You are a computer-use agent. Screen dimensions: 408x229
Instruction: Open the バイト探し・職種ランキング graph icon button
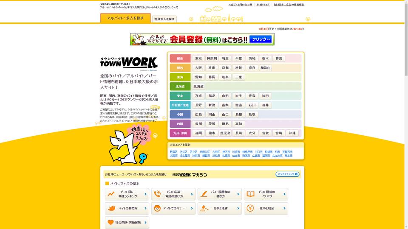127,194
